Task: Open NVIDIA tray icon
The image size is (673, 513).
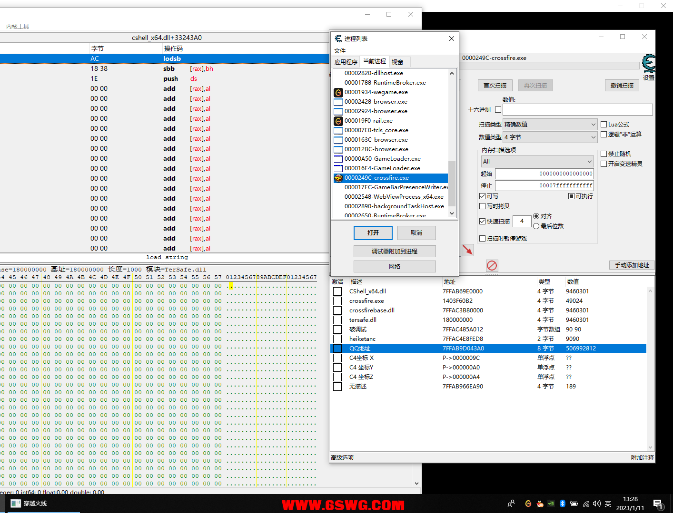Action: click(x=551, y=503)
